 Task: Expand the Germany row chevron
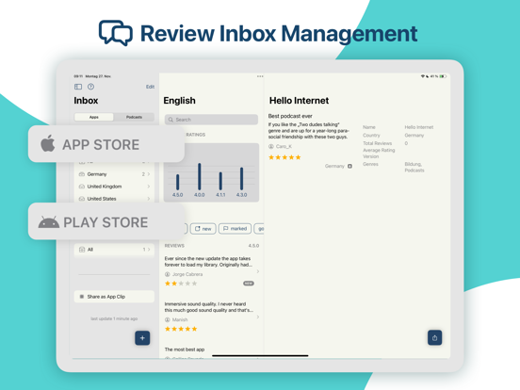(x=149, y=174)
